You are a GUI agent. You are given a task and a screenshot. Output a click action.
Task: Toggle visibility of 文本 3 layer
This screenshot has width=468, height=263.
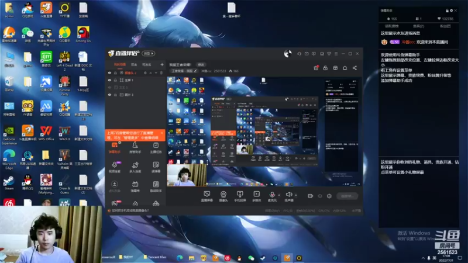tap(109, 87)
